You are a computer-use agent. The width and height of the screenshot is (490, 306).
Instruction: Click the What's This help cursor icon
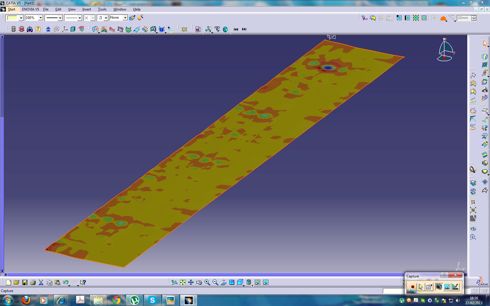click(x=83, y=282)
